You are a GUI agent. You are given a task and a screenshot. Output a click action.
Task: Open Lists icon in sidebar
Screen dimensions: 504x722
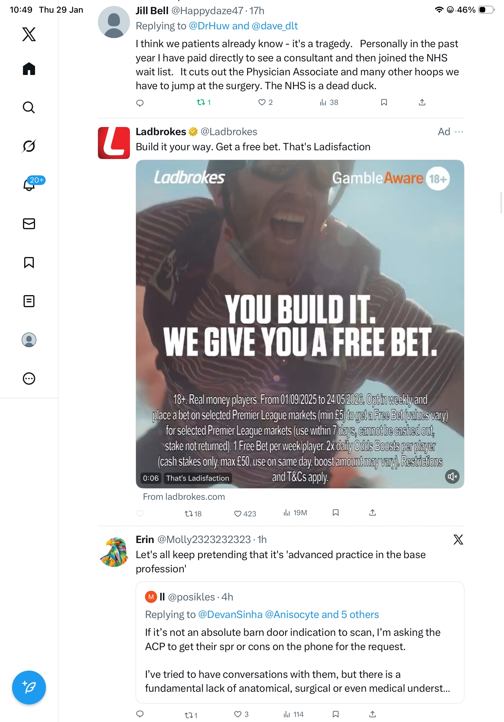point(29,301)
